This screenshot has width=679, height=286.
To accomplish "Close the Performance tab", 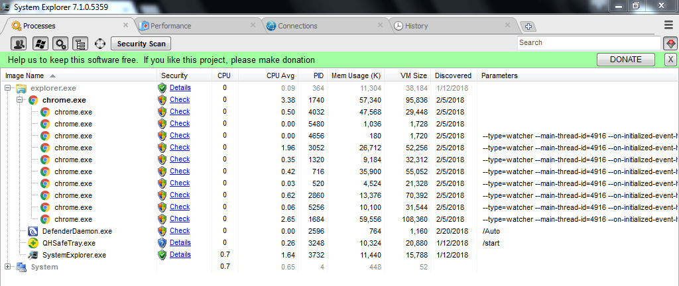I will coord(253,25).
